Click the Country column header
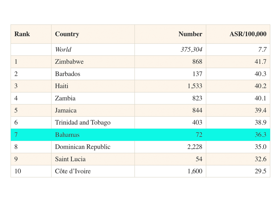Screen dimensions: 280x200 click(67, 34)
